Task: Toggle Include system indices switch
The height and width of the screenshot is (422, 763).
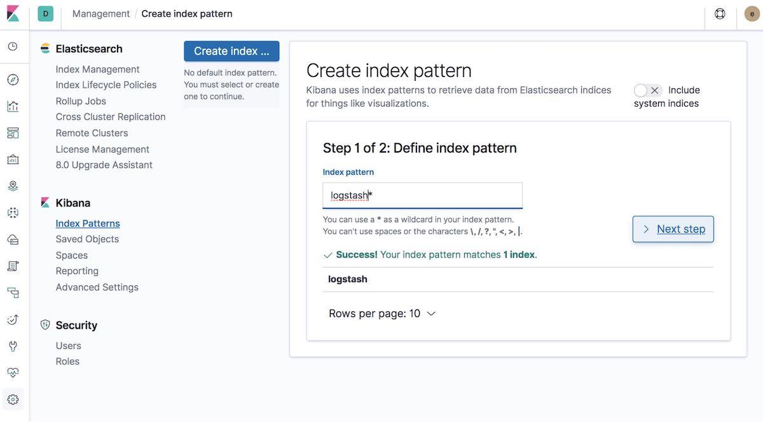Action: point(648,90)
